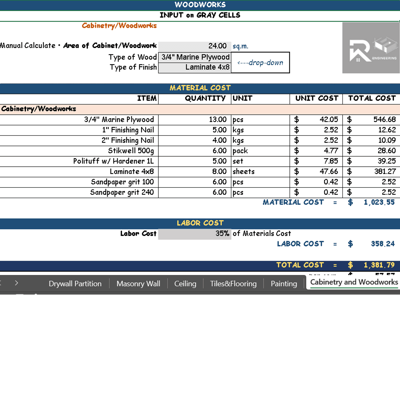Click the R Engineering logo image

tap(371, 48)
